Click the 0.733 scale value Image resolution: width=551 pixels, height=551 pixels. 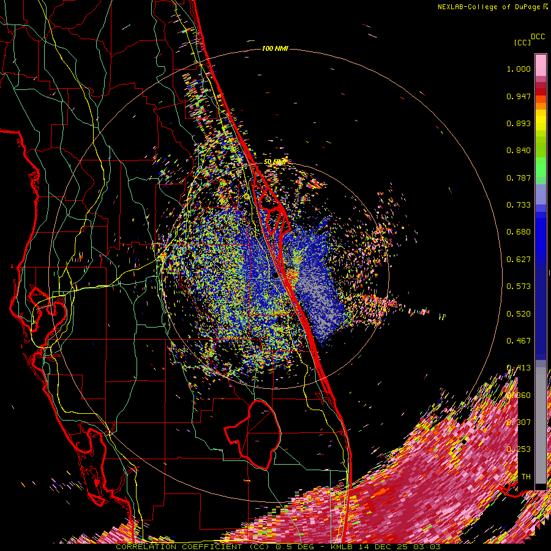click(x=519, y=205)
